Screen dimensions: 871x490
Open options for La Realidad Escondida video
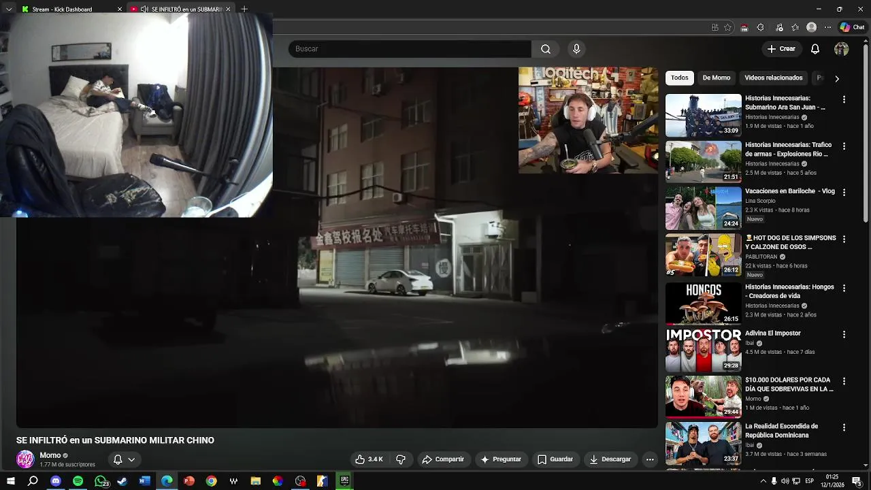[x=844, y=427]
